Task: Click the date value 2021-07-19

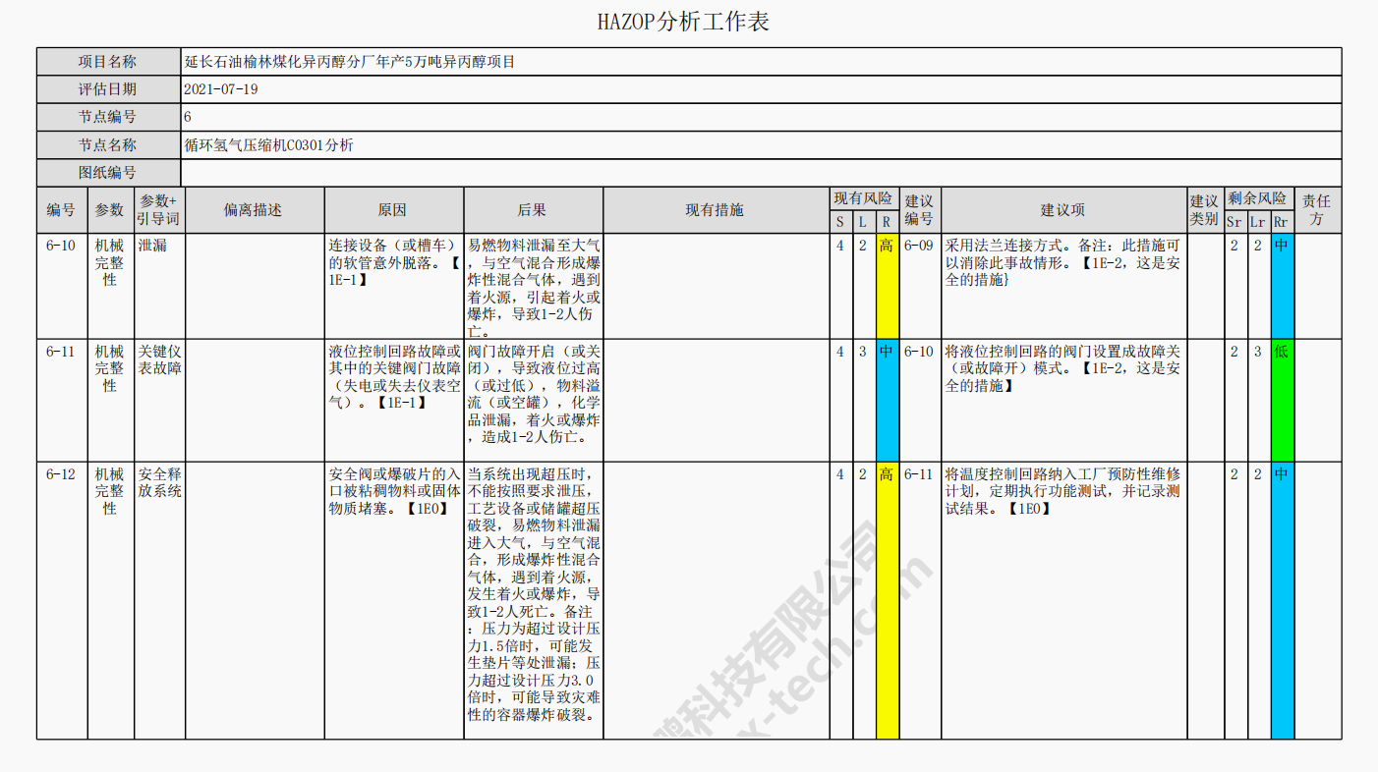Action: pyautogui.click(x=221, y=89)
